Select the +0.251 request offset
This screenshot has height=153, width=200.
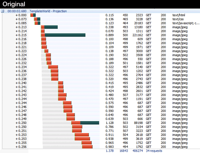[21, 131]
